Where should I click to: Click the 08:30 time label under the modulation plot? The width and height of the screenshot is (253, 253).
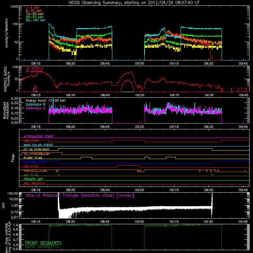71,127
